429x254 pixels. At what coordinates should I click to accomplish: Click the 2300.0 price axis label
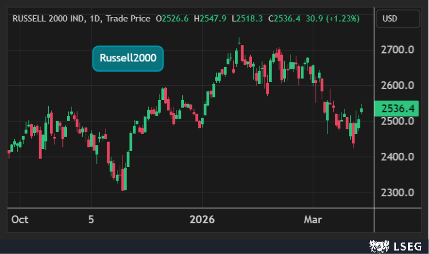click(x=397, y=193)
